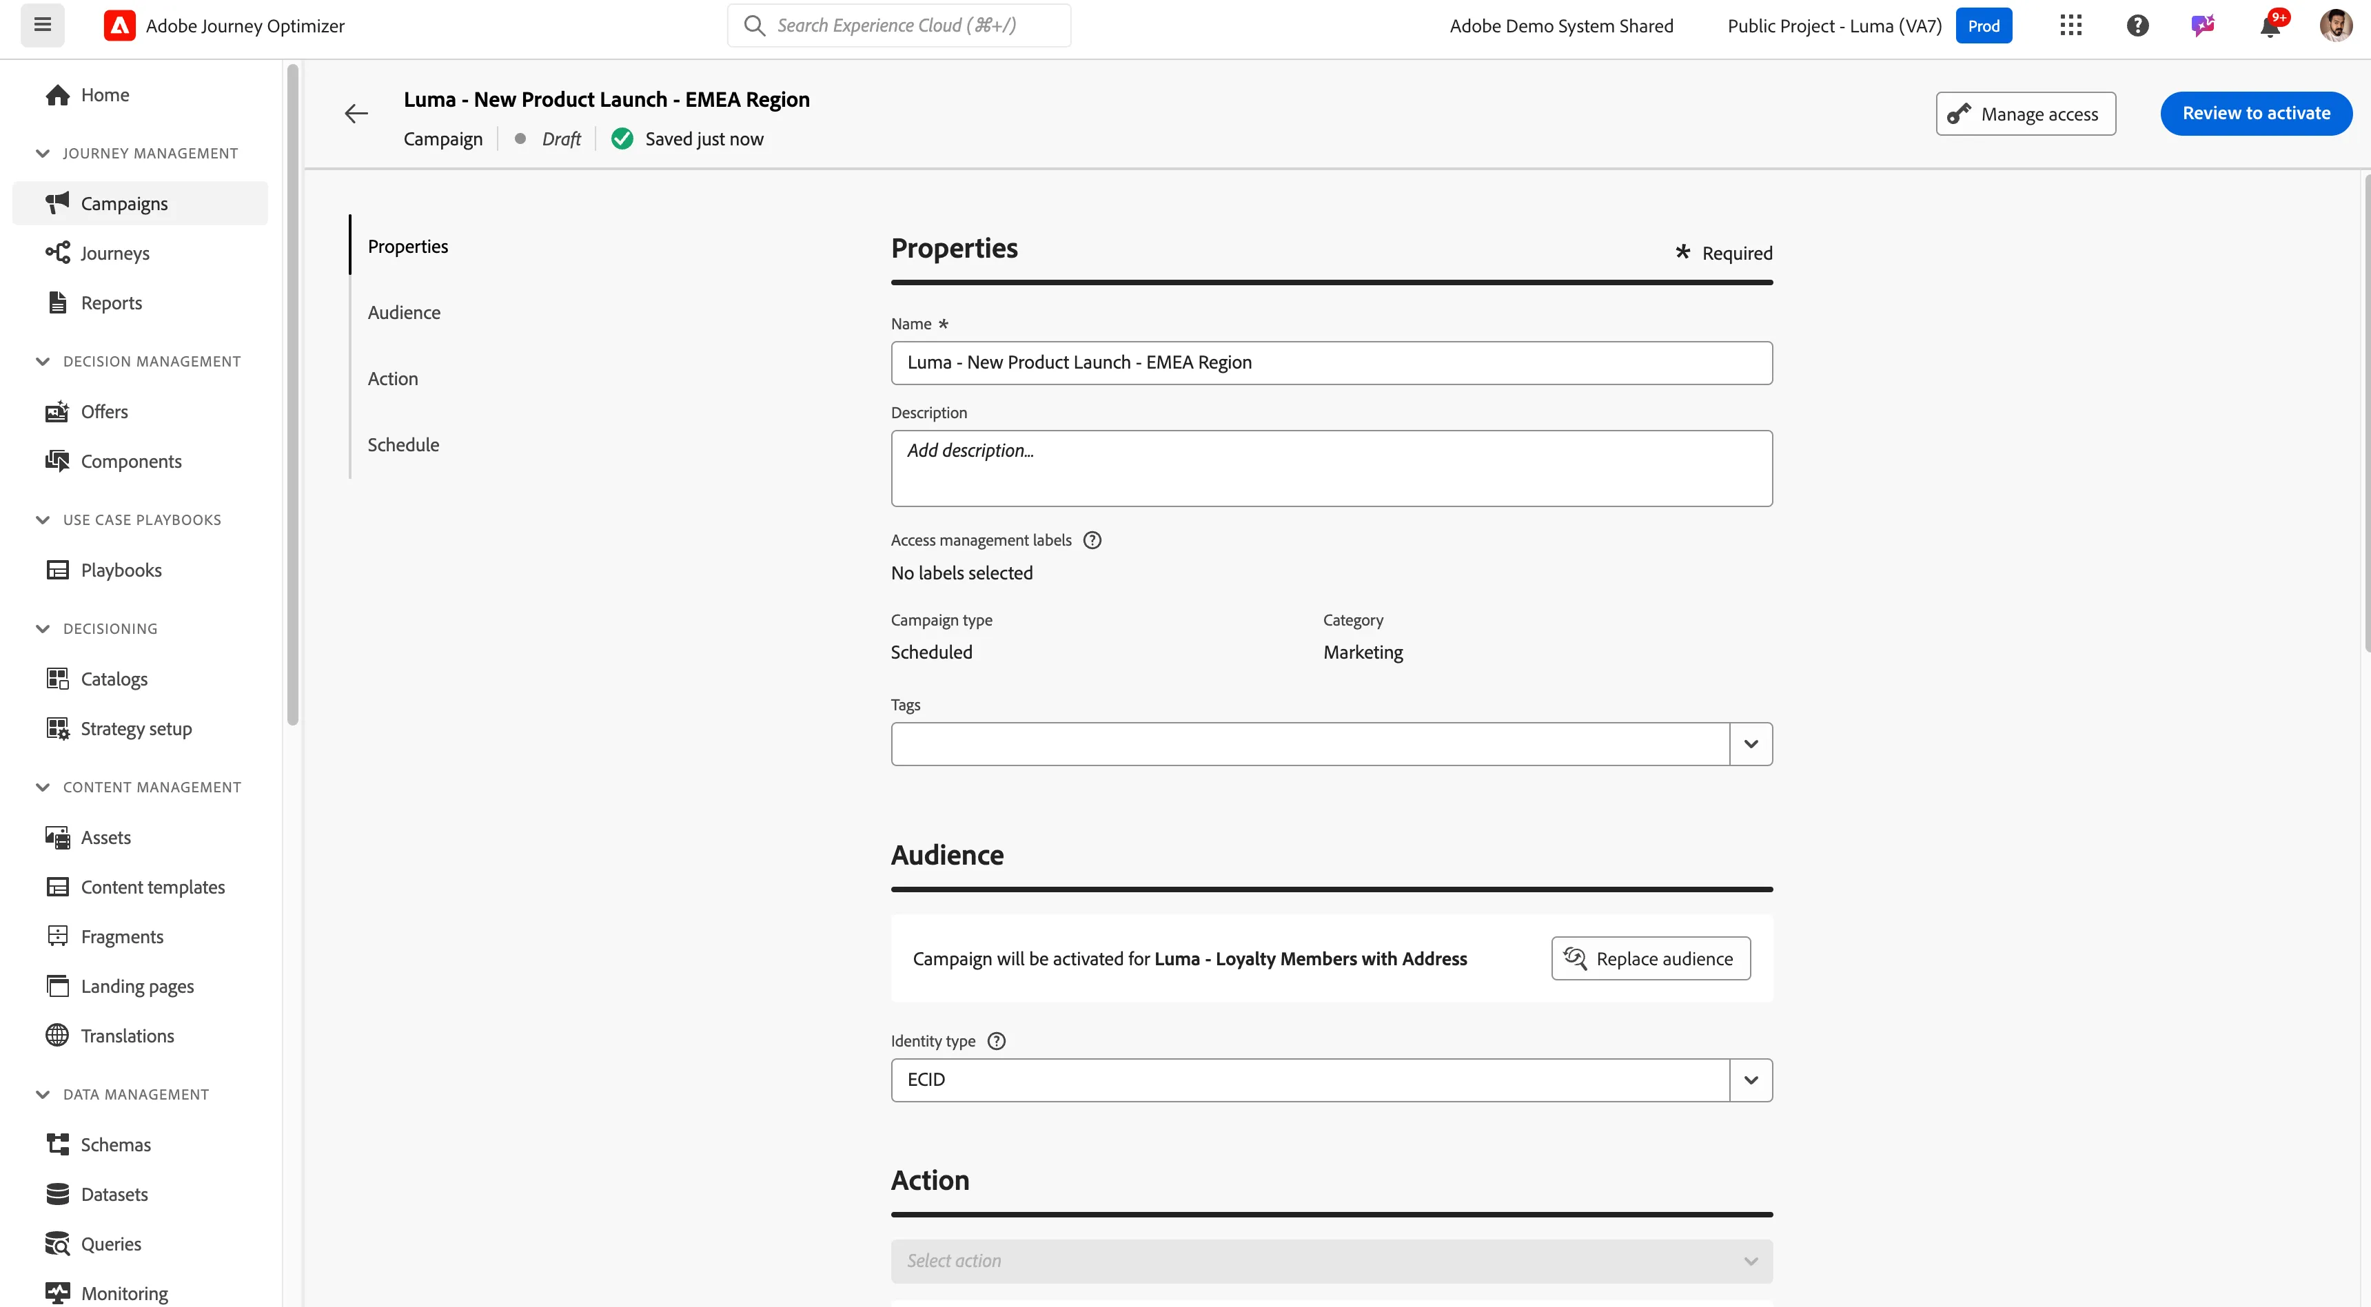This screenshot has height=1307, width=2371.
Task: Open Translations in the sidebar
Action: (140, 1036)
